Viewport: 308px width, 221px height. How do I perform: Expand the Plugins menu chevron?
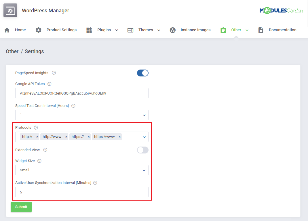117,30
